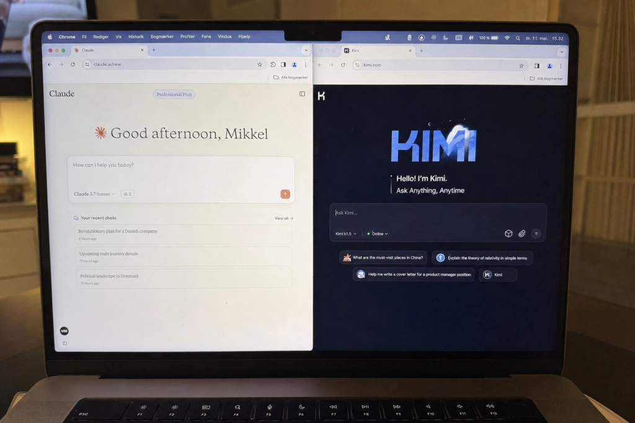Select the Kimi browser tab
This screenshot has height=423, width=635.
click(378, 51)
